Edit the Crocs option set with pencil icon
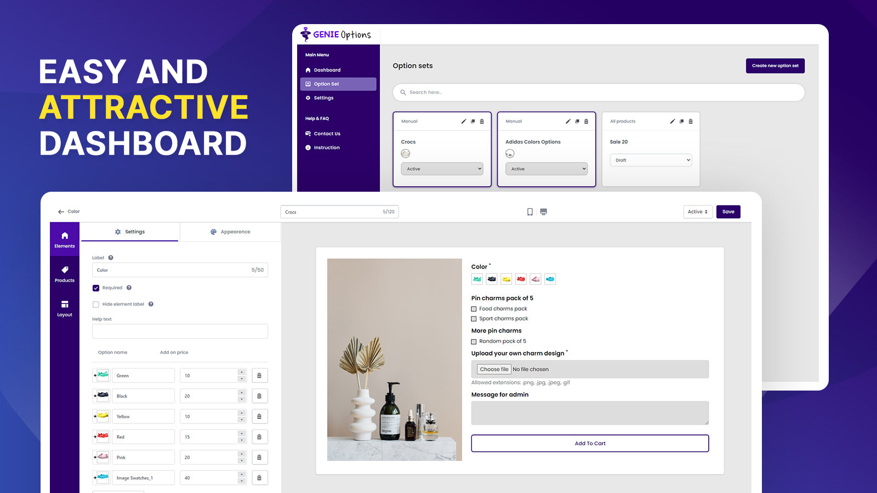The width and height of the screenshot is (877, 493). tap(463, 121)
